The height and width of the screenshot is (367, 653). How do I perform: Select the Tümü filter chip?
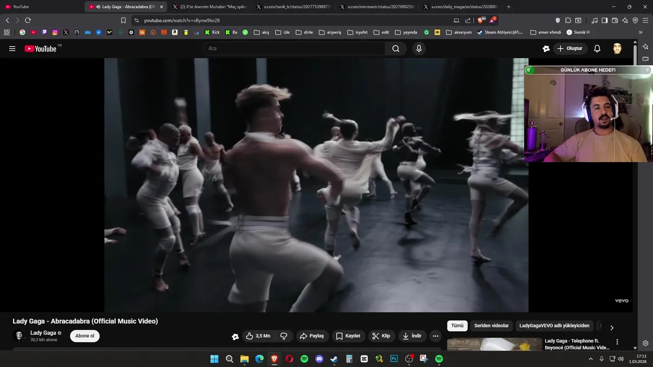(457, 326)
